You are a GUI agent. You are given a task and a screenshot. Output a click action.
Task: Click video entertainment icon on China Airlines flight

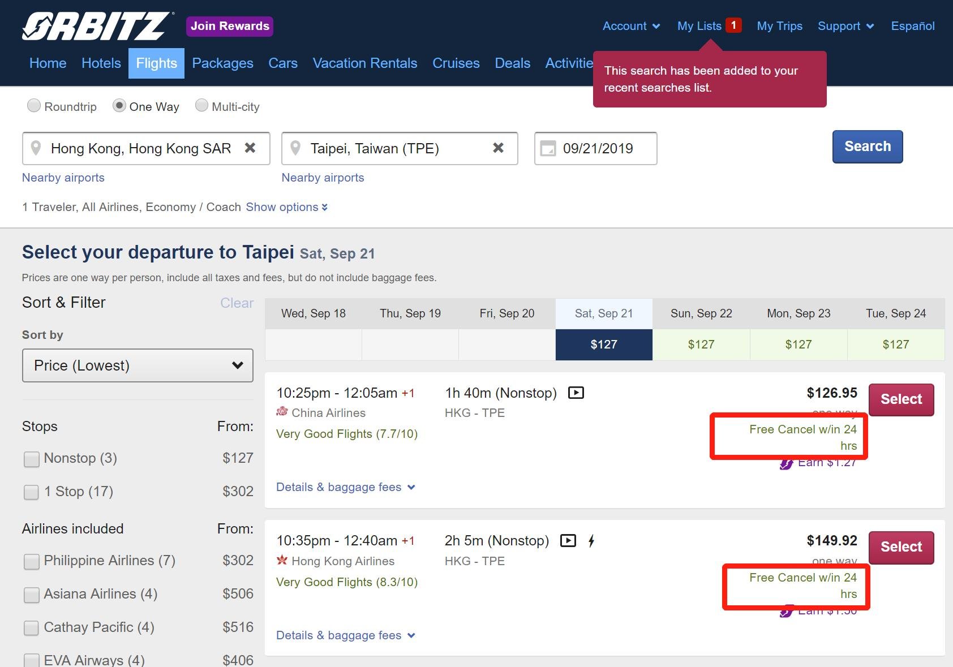coord(576,393)
